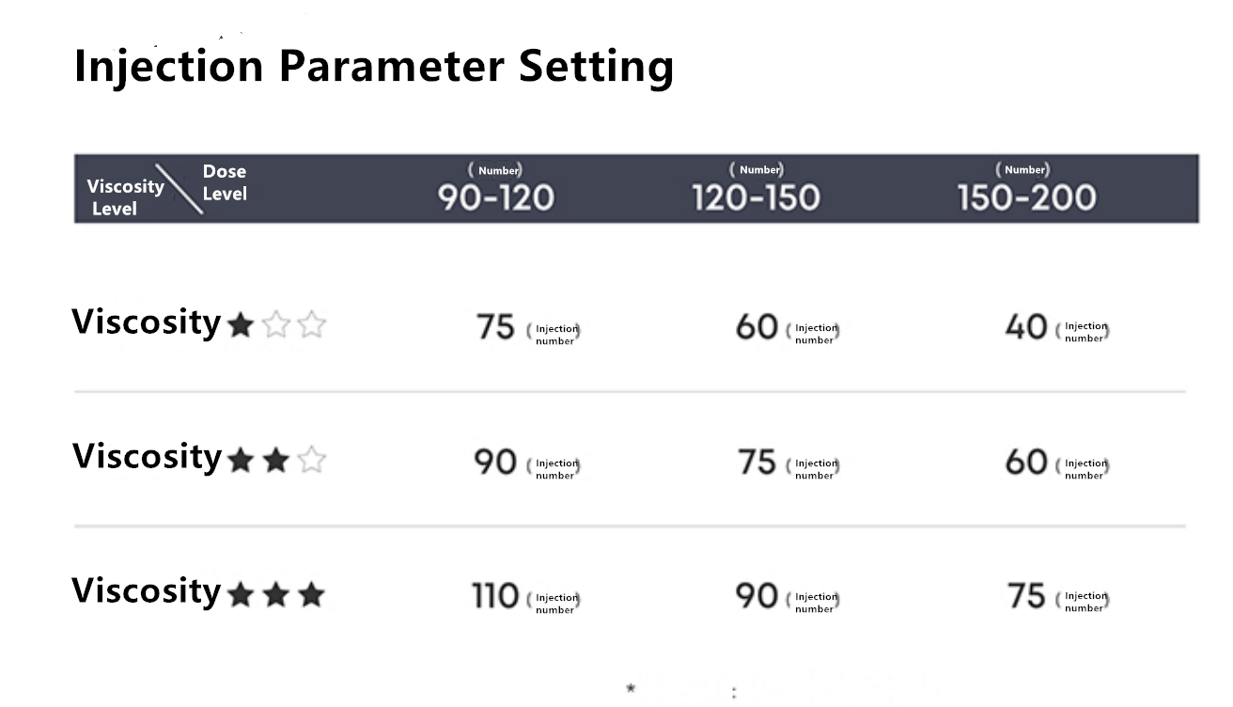This screenshot has height=707, width=1233.
Task: Select 60 in the 120-150 column
Action: 757,327
